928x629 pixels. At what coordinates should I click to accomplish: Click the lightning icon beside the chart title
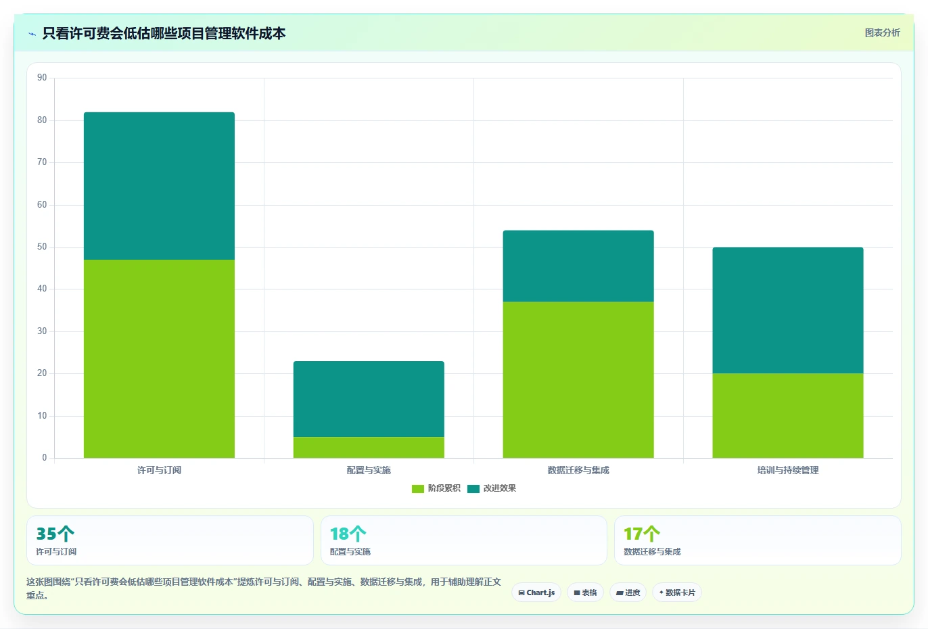point(32,34)
